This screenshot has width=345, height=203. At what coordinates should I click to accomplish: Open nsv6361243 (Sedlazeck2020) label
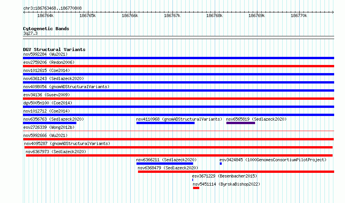(x=53, y=78)
